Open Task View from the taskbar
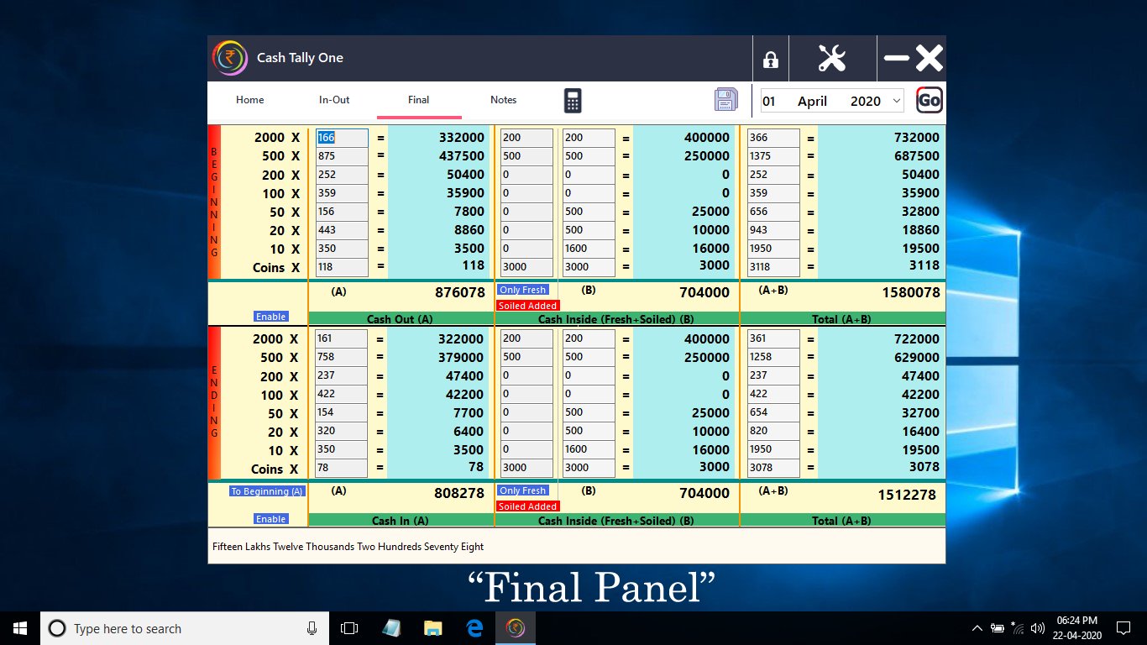1147x645 pixels. tap(348, 627)
